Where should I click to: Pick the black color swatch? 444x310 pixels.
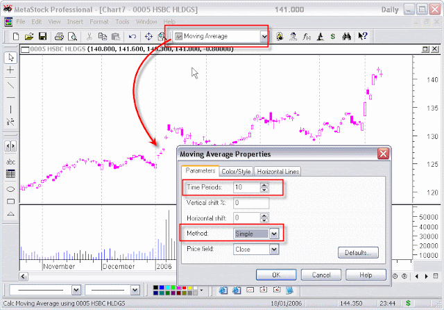point(155,288)
